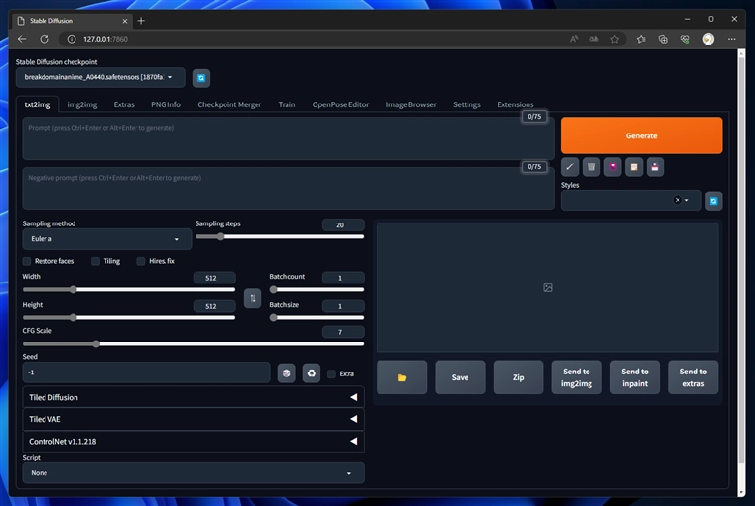
Task: Swap width and height values
Action: point(253,298)
